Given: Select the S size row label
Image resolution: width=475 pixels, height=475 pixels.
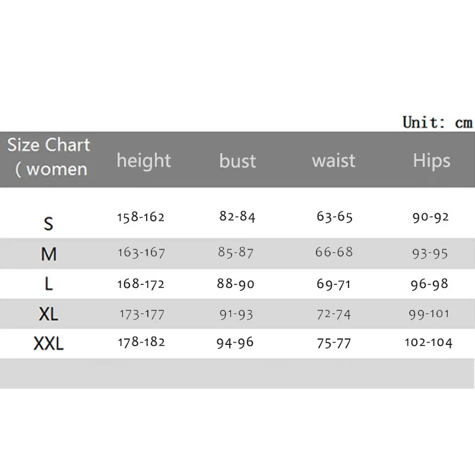Looking at the screenshot, I should (x=49, y=224).
